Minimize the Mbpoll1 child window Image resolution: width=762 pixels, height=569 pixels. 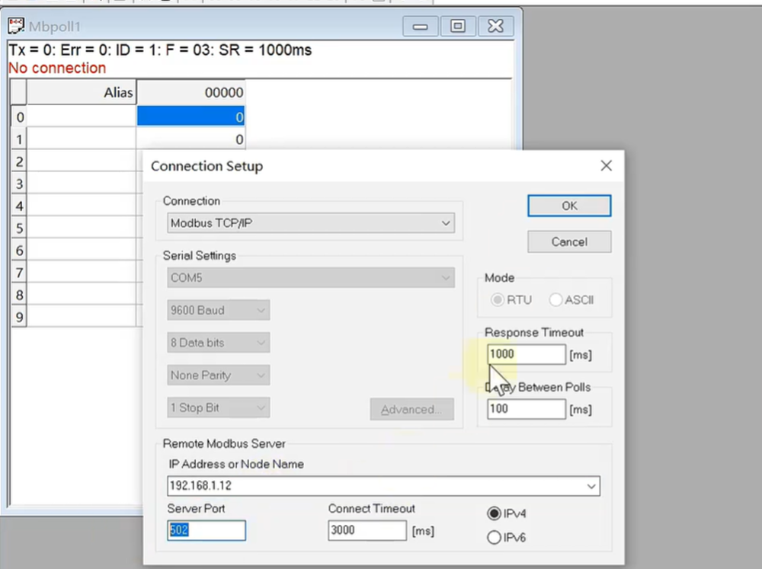420,27
